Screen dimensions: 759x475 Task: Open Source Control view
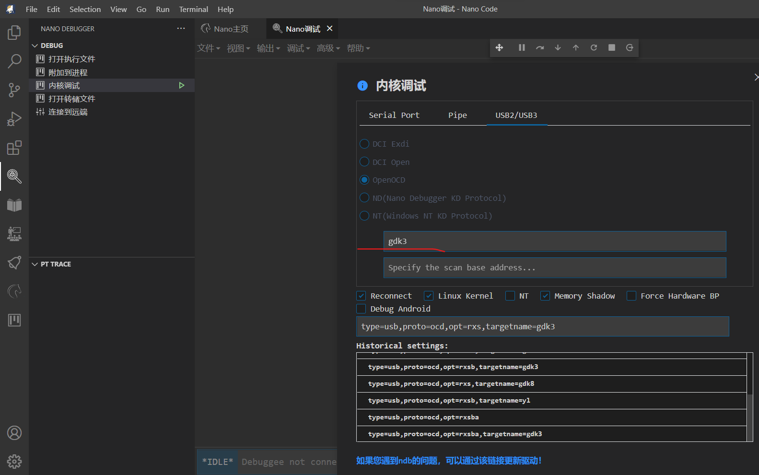coord(14,90)
